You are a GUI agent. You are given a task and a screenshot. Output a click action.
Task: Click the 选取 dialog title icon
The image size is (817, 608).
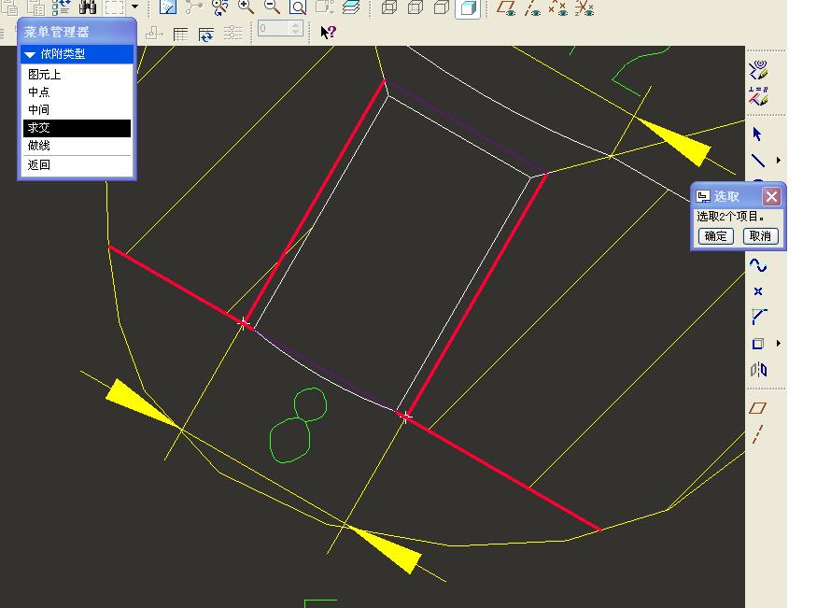pos(703,196)
